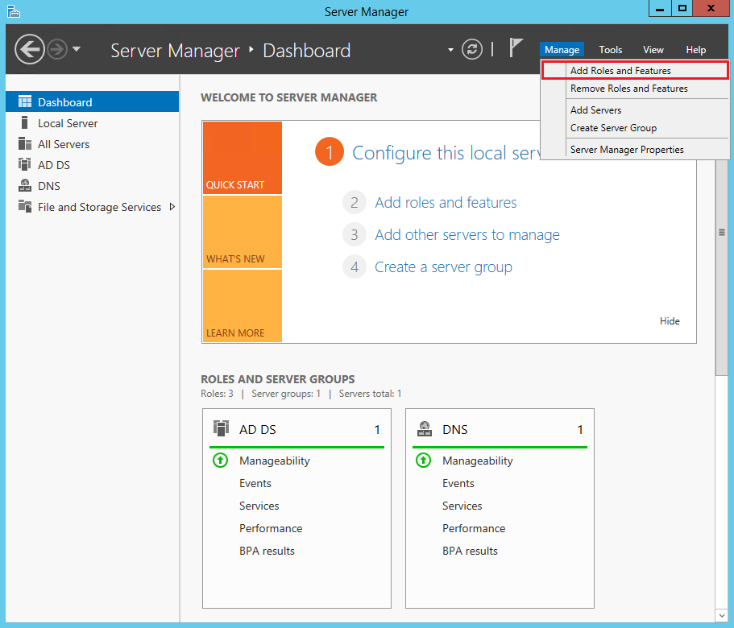Click the Hide link in the welcome tile
Screen dimensions: 734x628
click(670, 320)
